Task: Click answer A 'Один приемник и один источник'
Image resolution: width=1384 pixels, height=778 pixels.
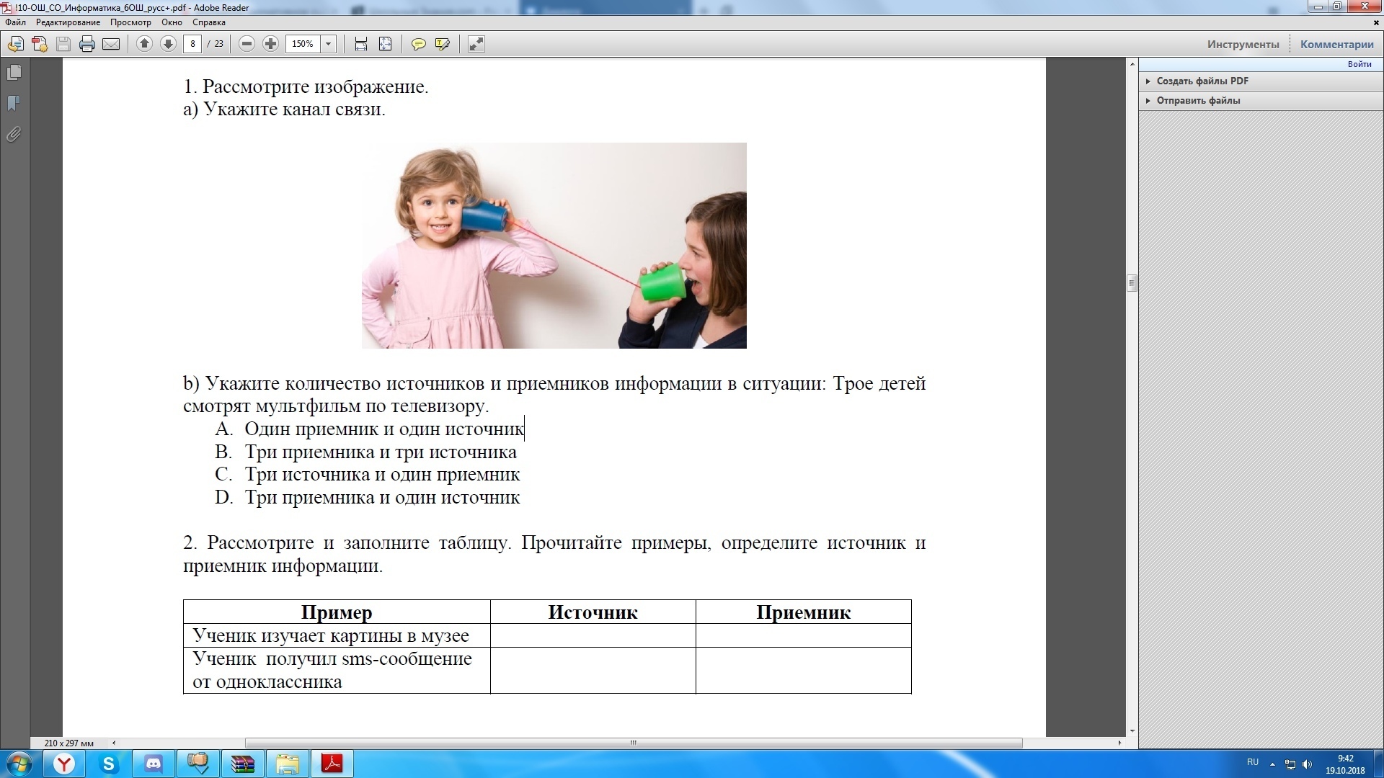Action: (384, 429)
